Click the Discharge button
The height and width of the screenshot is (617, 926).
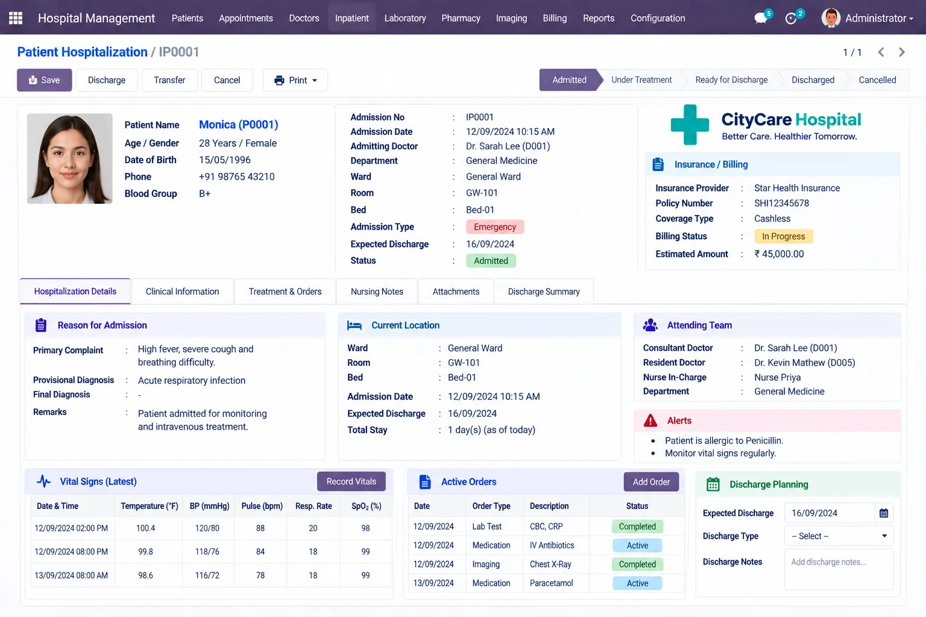pos(107,80)
